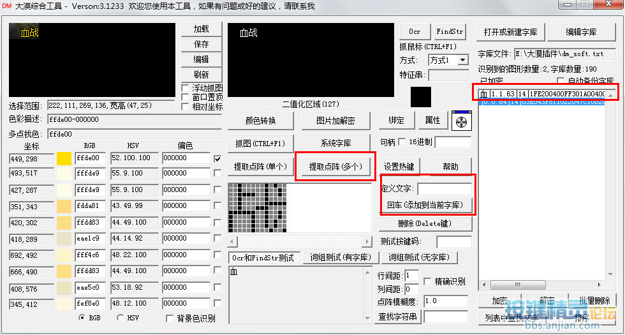Screen dimensions: 625x335
Task: Uncheck the checkbox on the ffde00 color row
Action: pyautogui.click(x=217, y=159)
